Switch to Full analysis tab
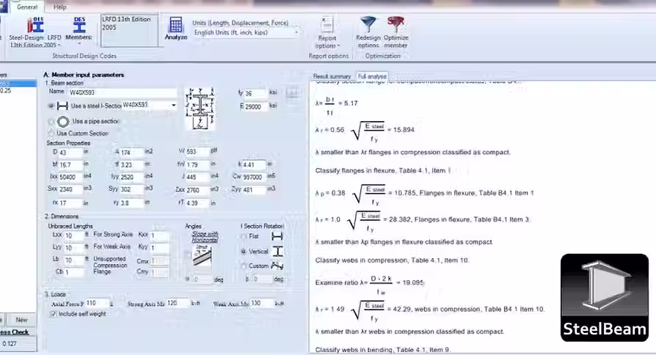The height and width of the screenshot is (355, 656). 371,76
